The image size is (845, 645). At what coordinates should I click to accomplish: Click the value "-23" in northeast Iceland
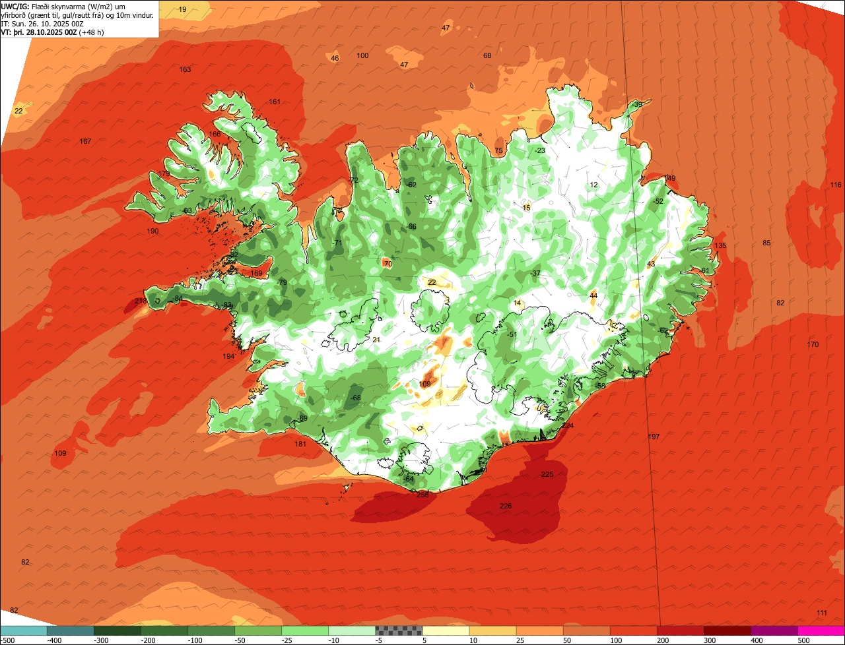[x=540, y=150]
